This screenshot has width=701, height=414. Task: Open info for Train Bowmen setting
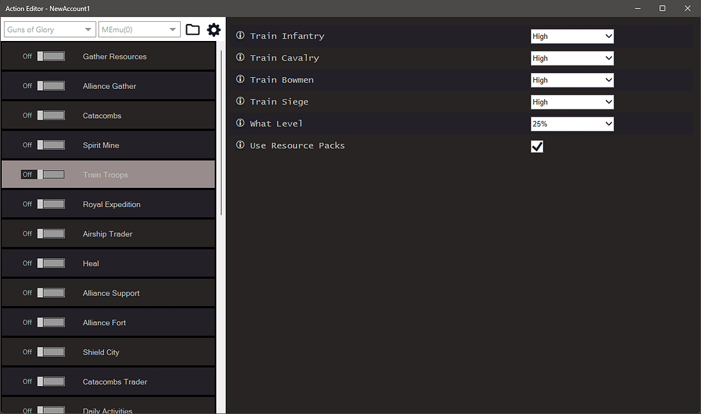coord(240,79)
